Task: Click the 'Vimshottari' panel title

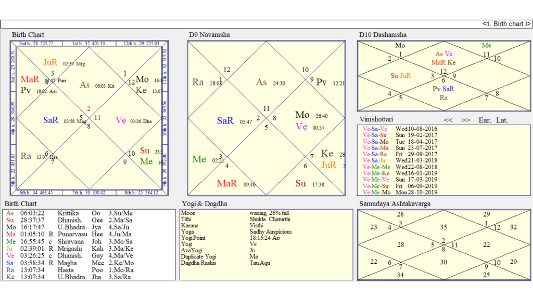Action: (376, 119)
